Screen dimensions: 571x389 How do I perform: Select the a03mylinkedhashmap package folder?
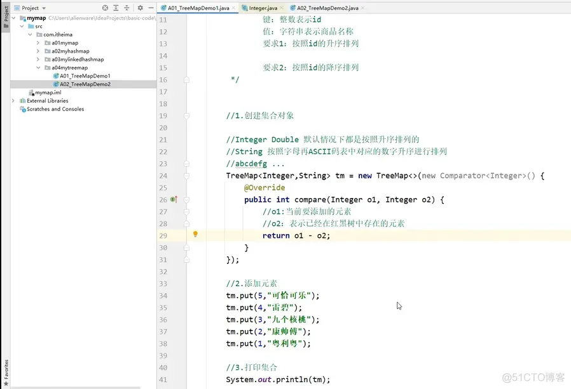click(x=78, y=59)
